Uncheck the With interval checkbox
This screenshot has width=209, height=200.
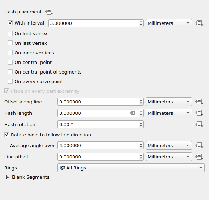point(10,23)
